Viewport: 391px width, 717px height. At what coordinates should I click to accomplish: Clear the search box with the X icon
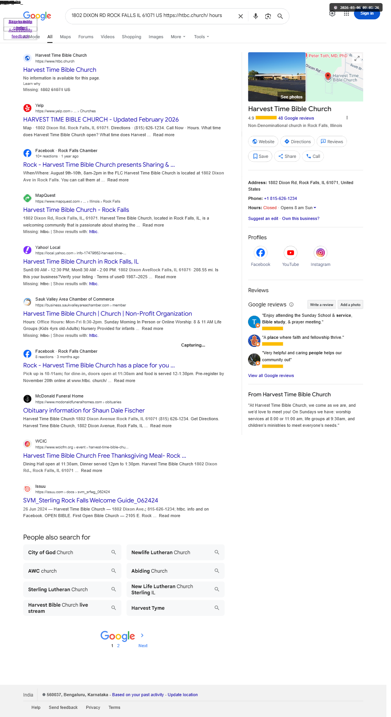(x=240, y=16)
